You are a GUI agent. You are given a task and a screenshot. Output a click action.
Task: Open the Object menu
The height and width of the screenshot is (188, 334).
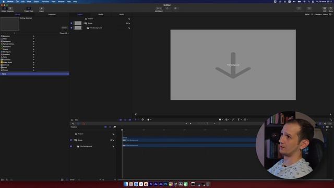(37, 2)
